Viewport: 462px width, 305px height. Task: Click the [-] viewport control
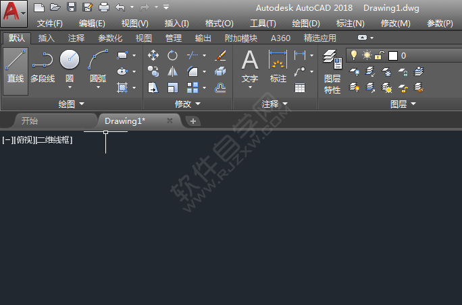pyautogui.click(x=7, y=140)
